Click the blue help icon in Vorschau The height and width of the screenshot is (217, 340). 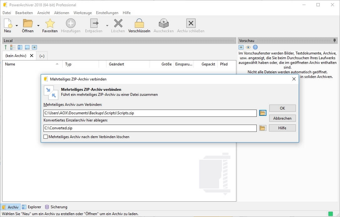[x=255, y=47]
